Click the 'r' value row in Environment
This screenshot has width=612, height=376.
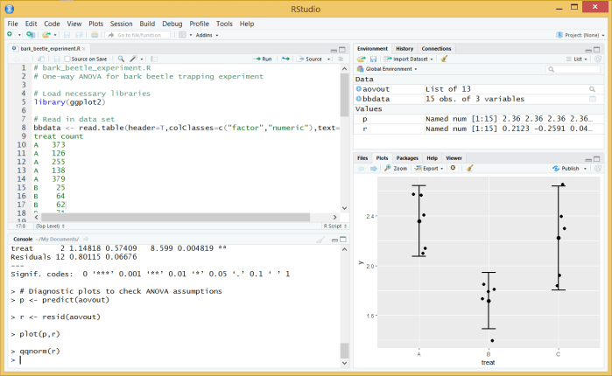(479, 129)
